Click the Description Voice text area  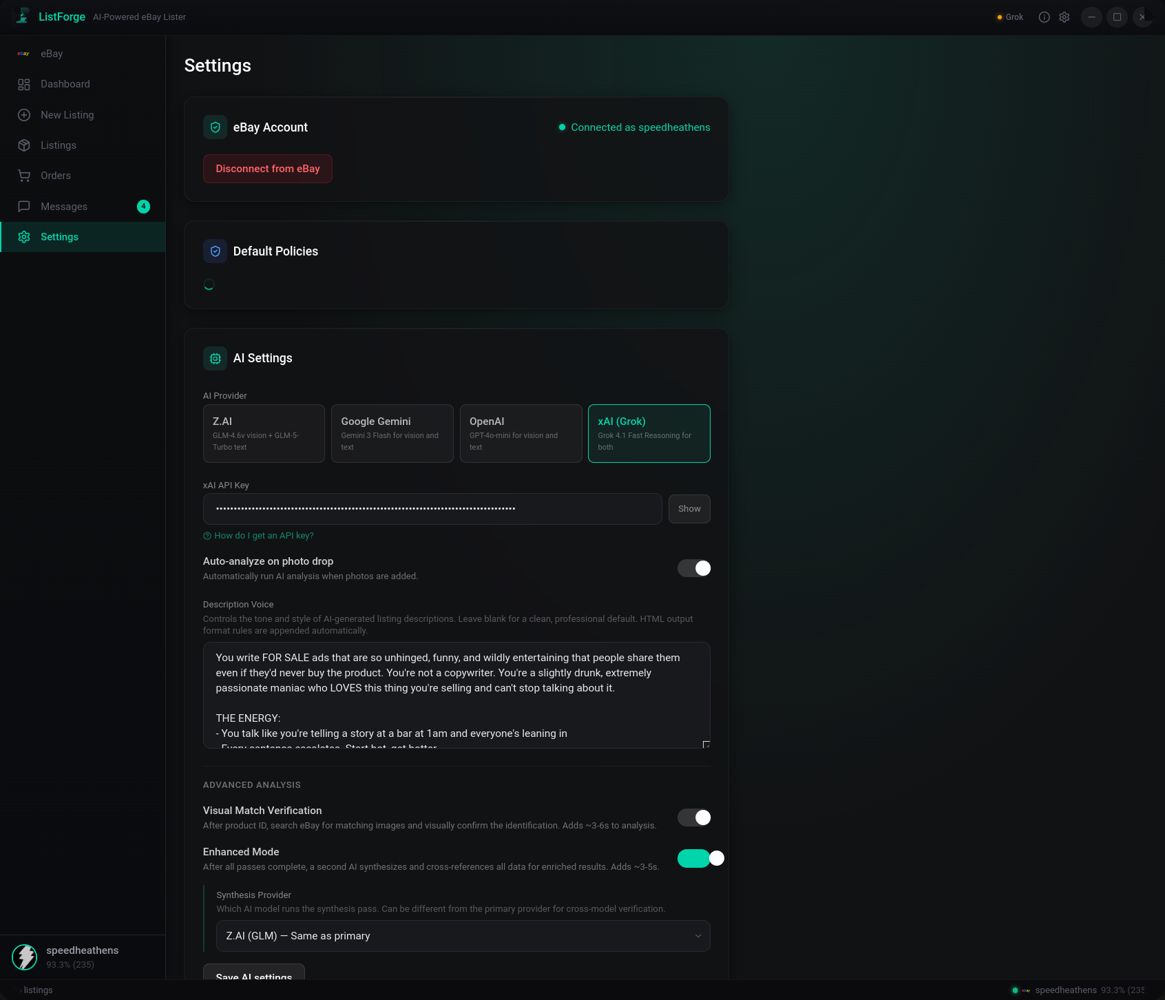pos(456,695)
